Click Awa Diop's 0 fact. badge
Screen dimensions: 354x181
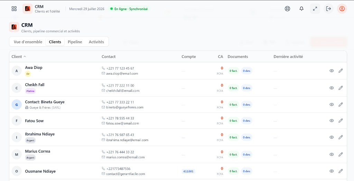coord(233,71)
